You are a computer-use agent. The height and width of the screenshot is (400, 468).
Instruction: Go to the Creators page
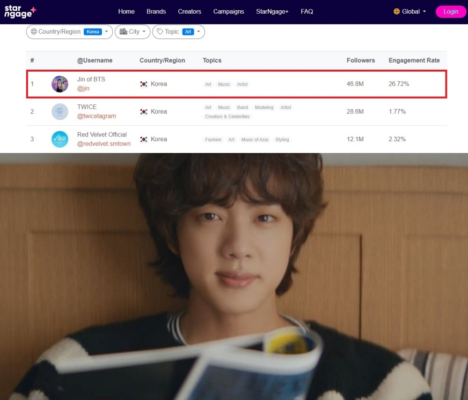click(x=190, y=11)
